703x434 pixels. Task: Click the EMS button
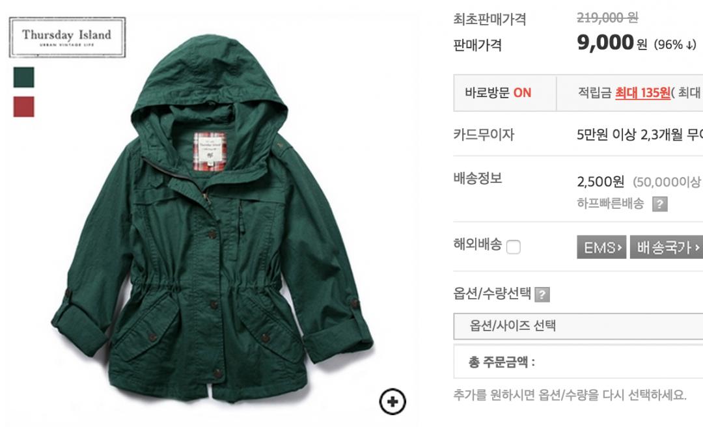point(601,247)
